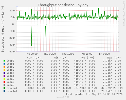Click loop0's average value 419.43
Viewport: 126px width, 100px height.
point(79,61)
